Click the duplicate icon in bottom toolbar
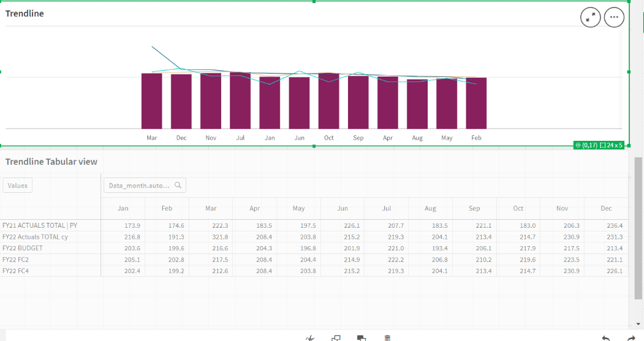 point(336,338)
